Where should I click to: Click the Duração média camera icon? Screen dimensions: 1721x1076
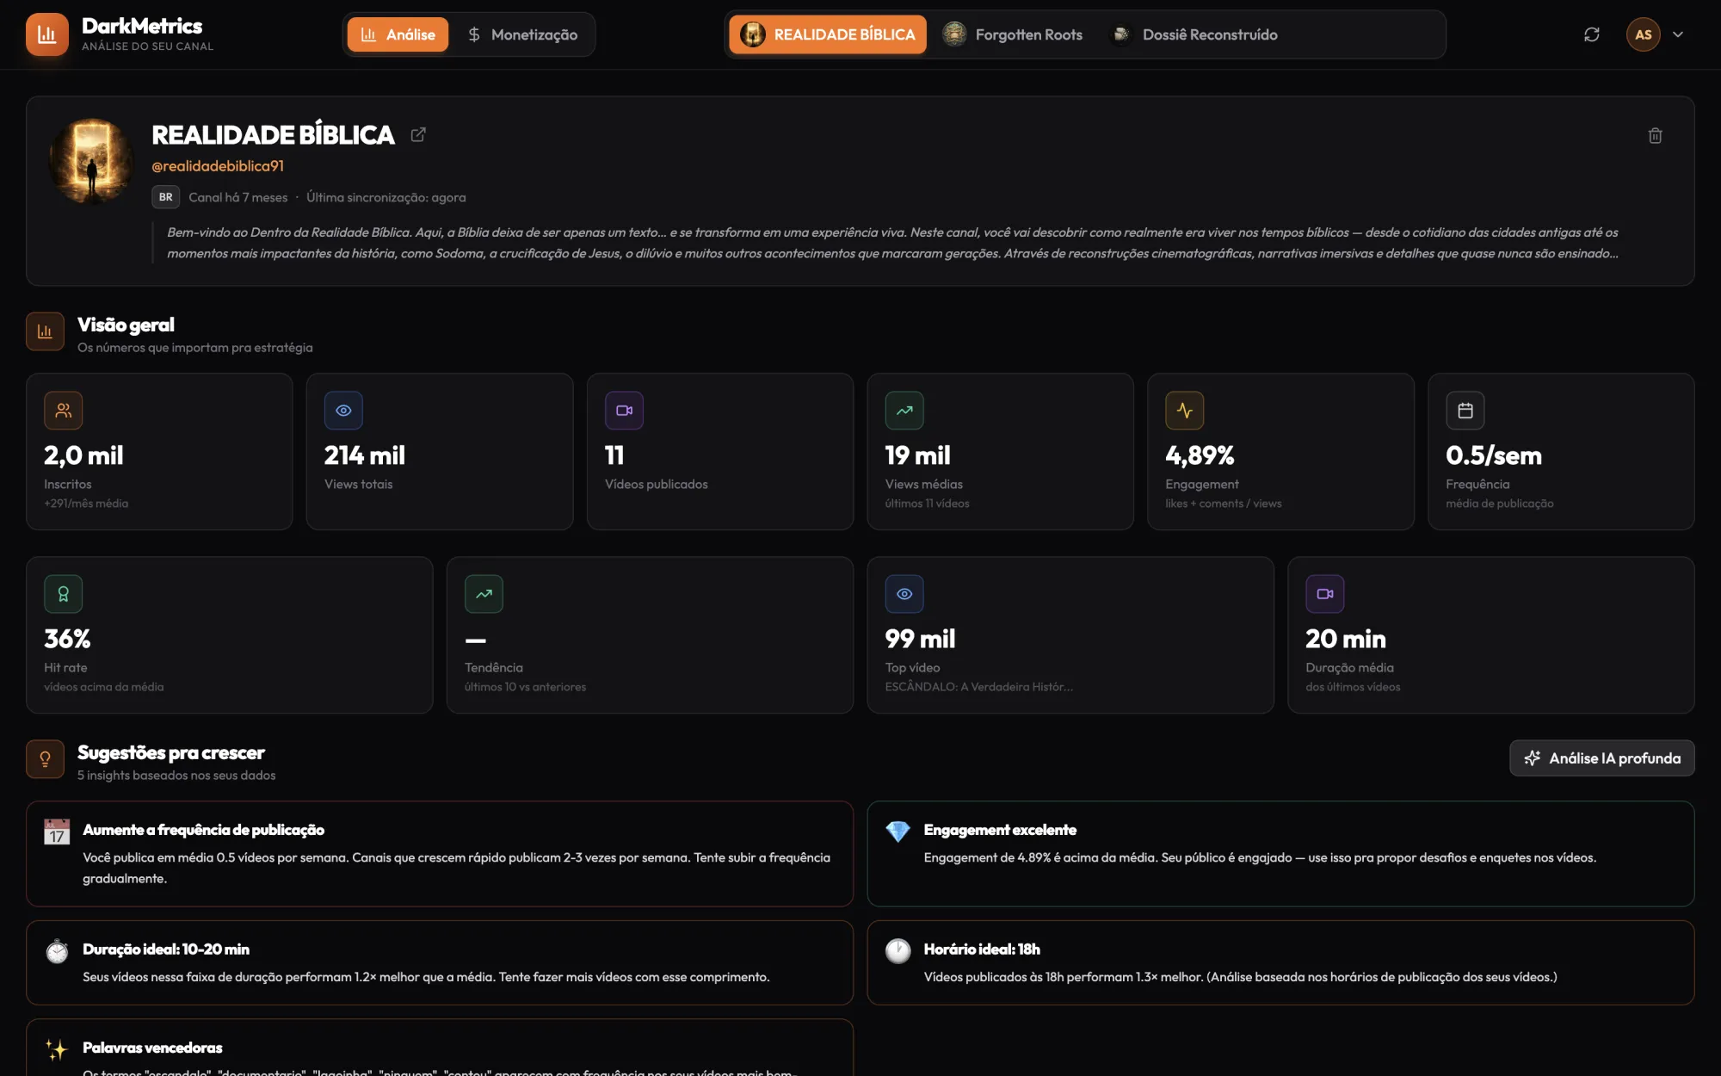pos(1325,594)
